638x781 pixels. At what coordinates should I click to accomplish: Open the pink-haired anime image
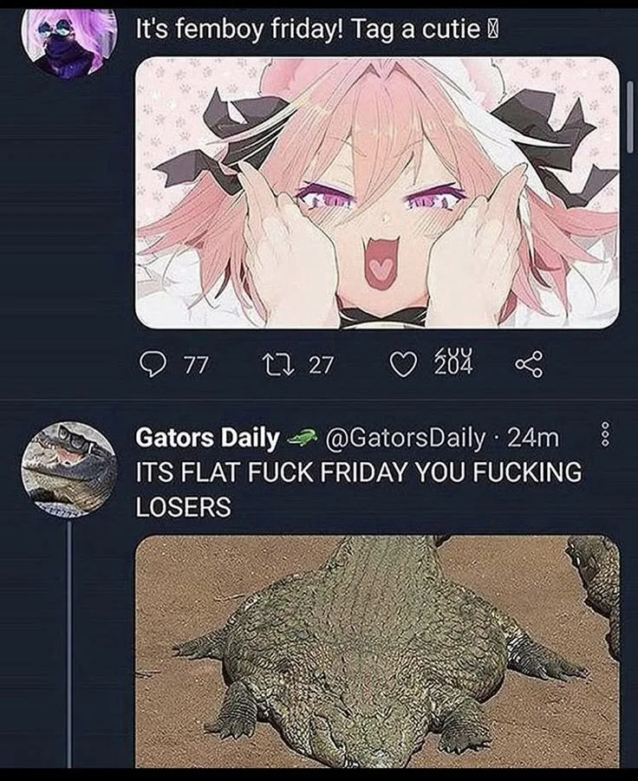[378, 192]
